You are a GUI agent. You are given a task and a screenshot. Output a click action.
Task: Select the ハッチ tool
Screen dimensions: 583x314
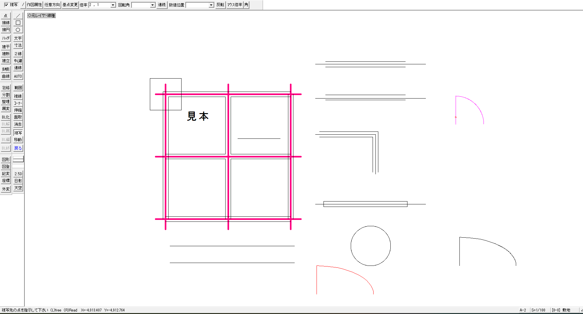coord(6,38)
